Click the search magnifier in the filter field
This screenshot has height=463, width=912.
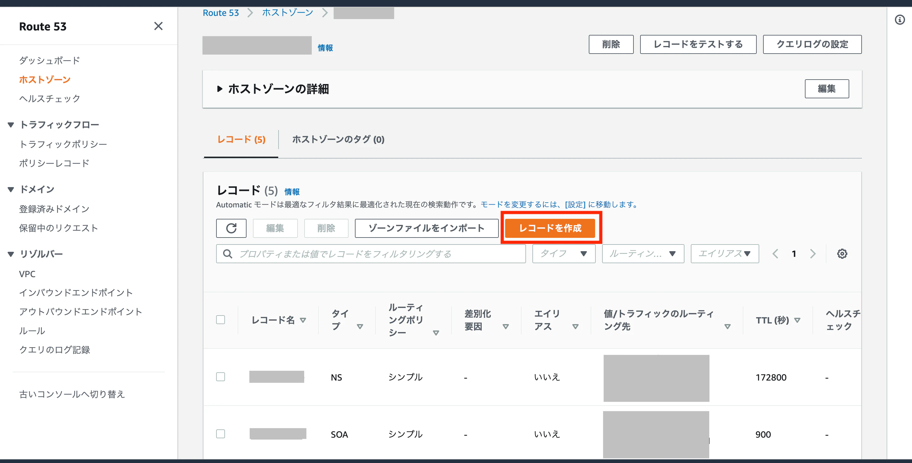[x=227, y=254]
